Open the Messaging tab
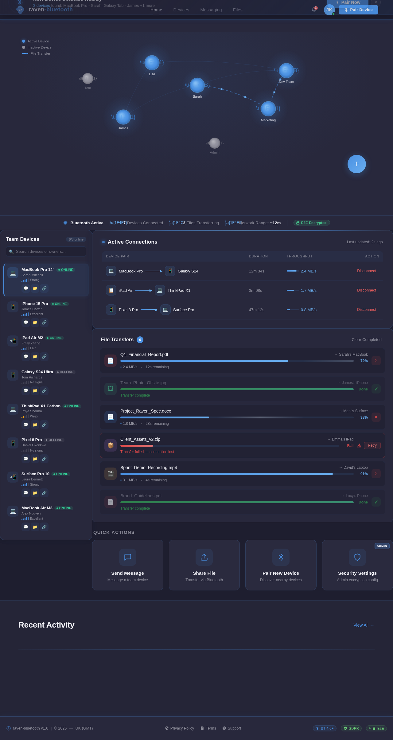The height and width of the screenshot is (740, 393). point(211,10)
